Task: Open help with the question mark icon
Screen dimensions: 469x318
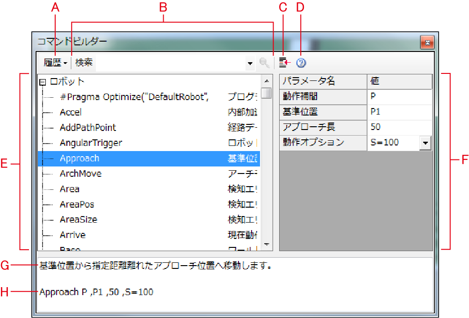Action: click(301, 63)
